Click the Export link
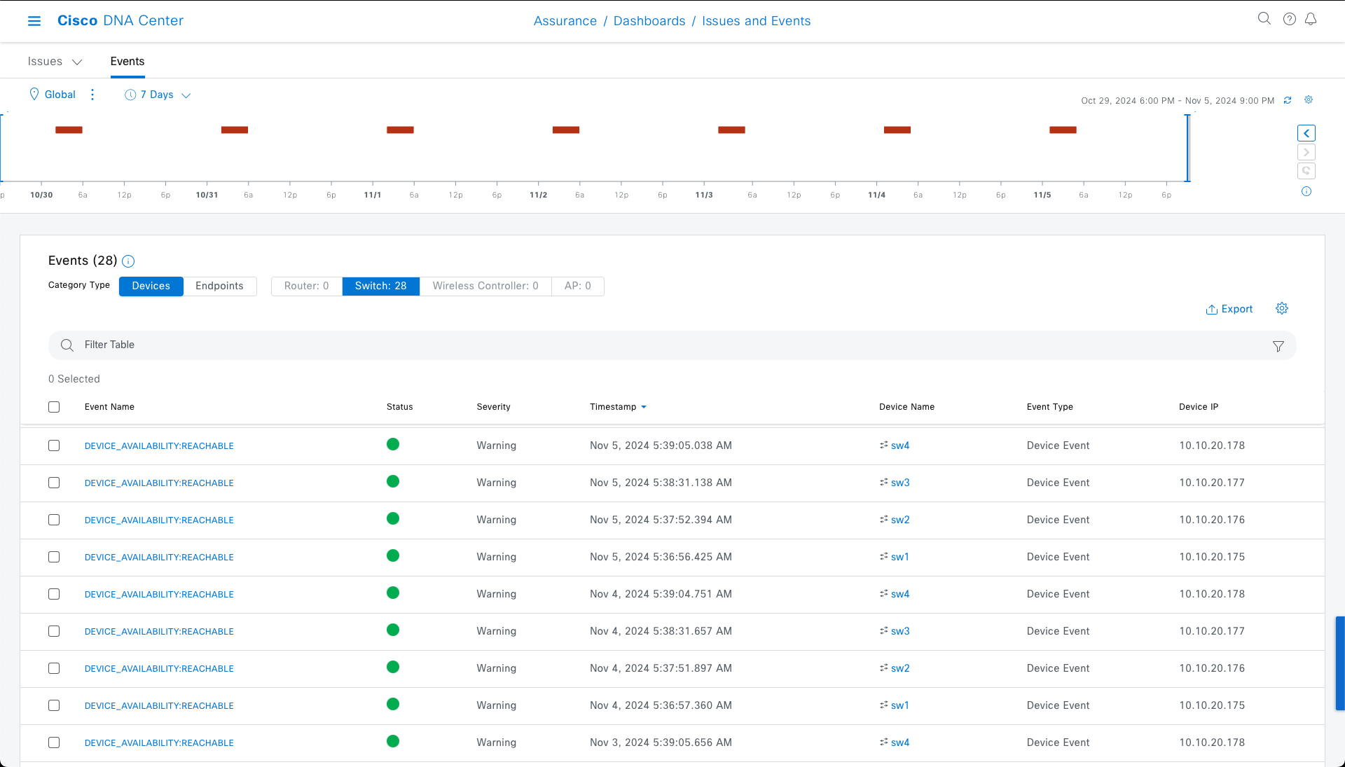 pyautogui.click(x=1236, y=309)
